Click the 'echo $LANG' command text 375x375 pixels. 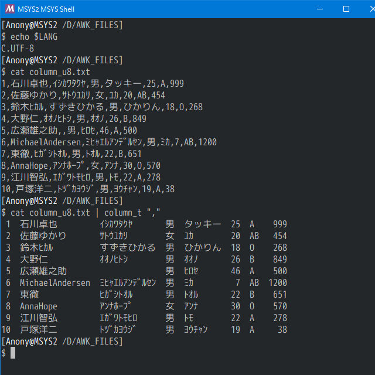click(34, 36)
